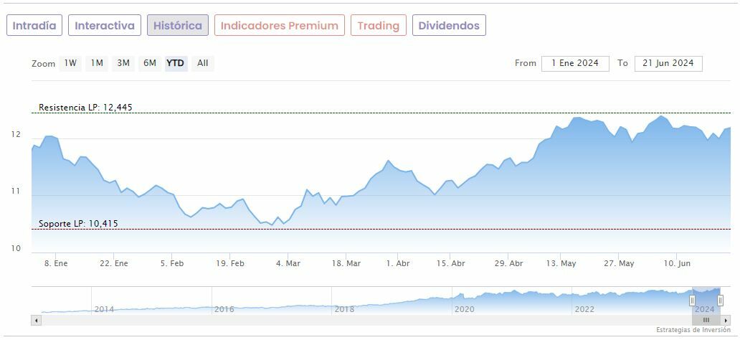Switch to the Interactiva tab
740x340 pixels.
[x=105, y=25]
